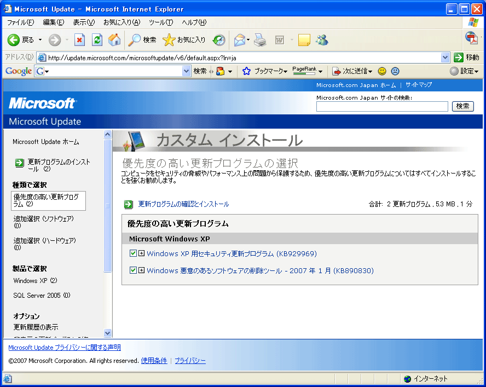Open the 編集(E) menu
Viewport: 486px width, 387px height.
(x=54, y=22)
